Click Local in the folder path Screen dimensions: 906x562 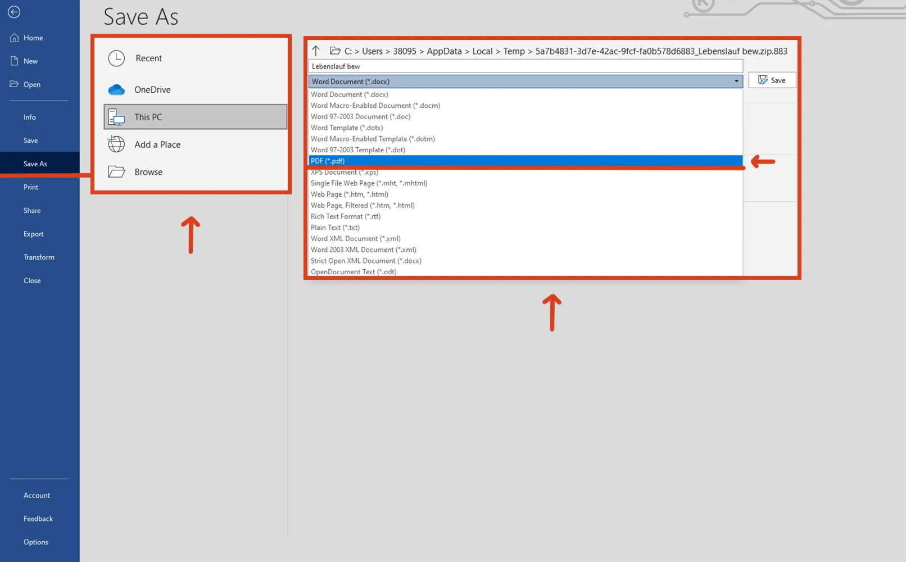coord(482,51)
